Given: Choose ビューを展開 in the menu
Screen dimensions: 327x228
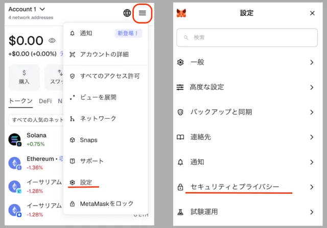Looking at the screenshot, I should click(106, 97).
